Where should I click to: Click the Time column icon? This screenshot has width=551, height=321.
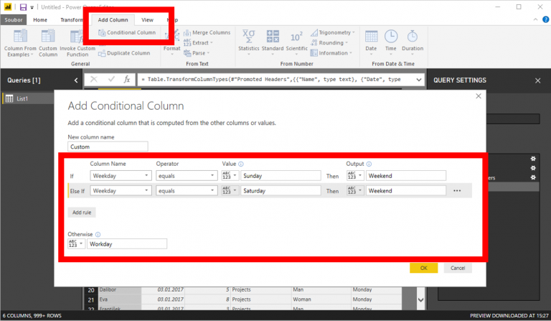(391, 36)
